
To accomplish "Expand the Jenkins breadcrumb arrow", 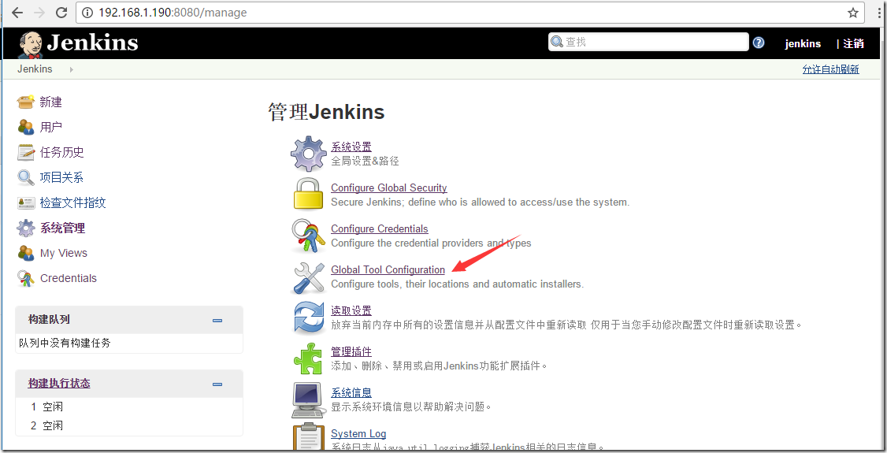I will tap(71, 69).
